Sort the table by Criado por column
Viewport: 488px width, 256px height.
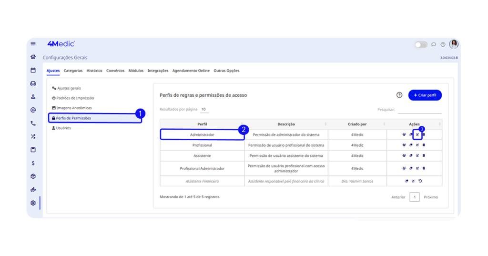pyautogui.click(x=357, y=124)
